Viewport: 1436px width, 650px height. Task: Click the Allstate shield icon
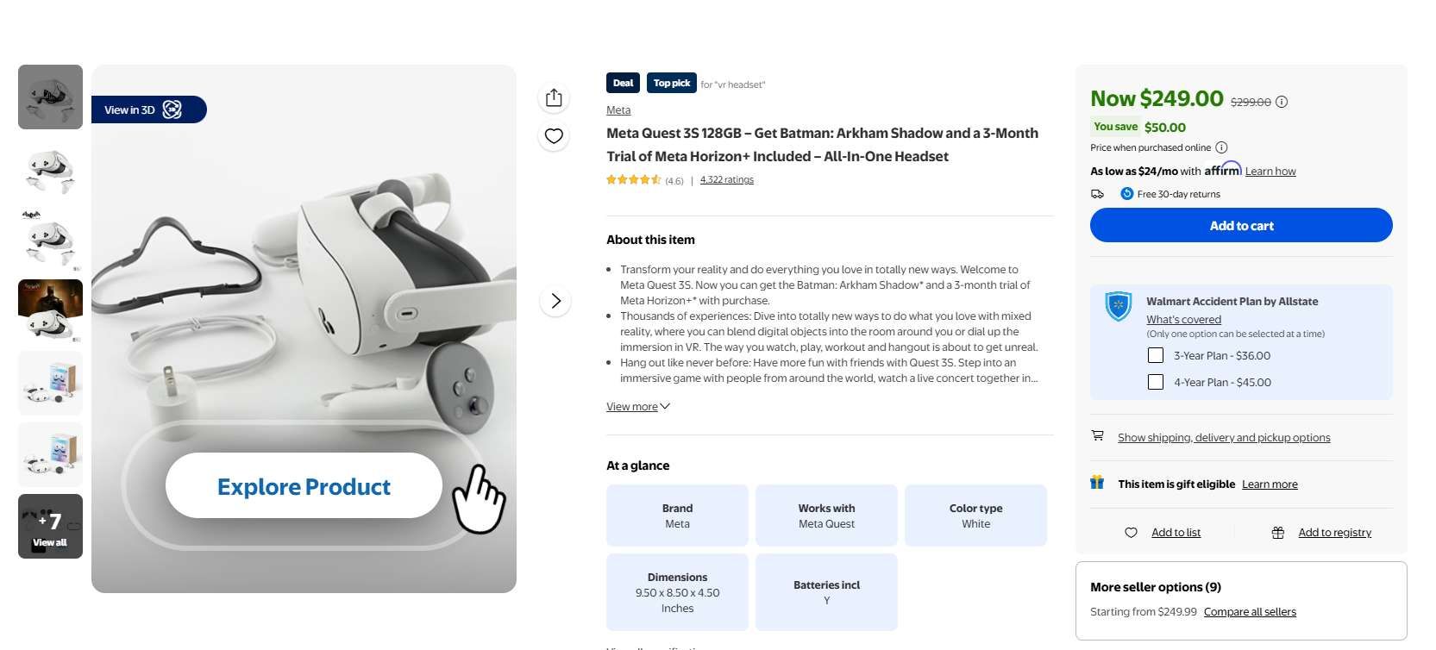1118,306
